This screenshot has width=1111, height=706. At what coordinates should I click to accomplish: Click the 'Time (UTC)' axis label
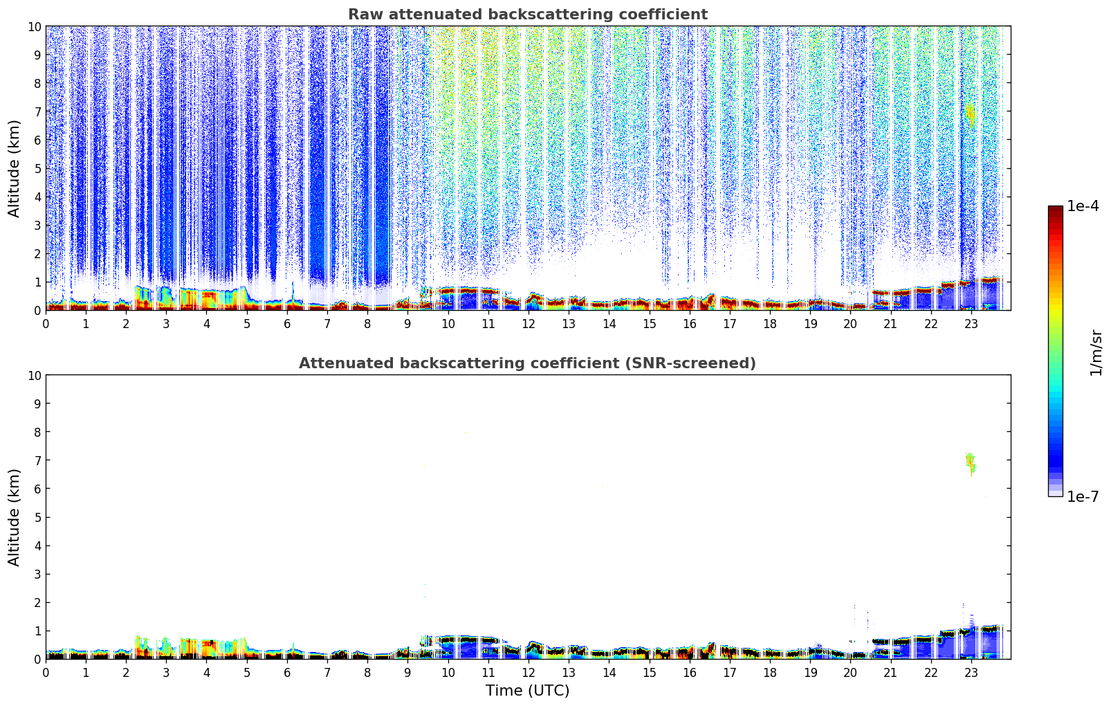click(527, 691)
